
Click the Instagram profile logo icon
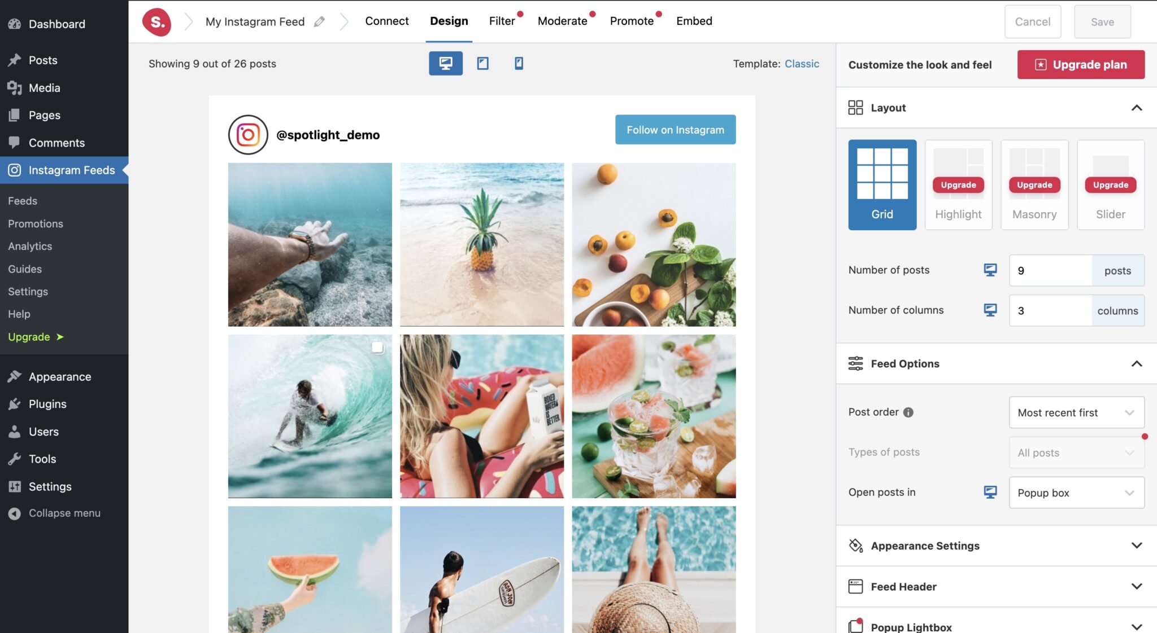pos(248,135)
